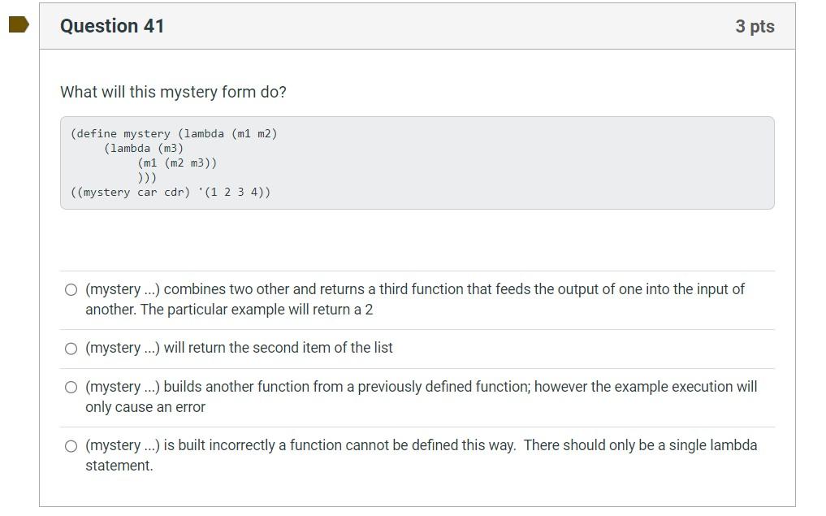Click label 'will return the second item of the list'

click(x=278, y=348)
